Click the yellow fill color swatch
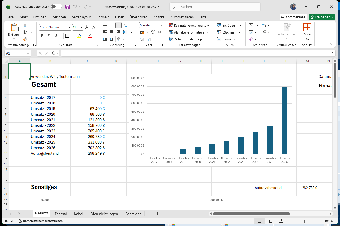Image resolution: width=340 pixels, height=226 pixels. [x=79, y=36]
